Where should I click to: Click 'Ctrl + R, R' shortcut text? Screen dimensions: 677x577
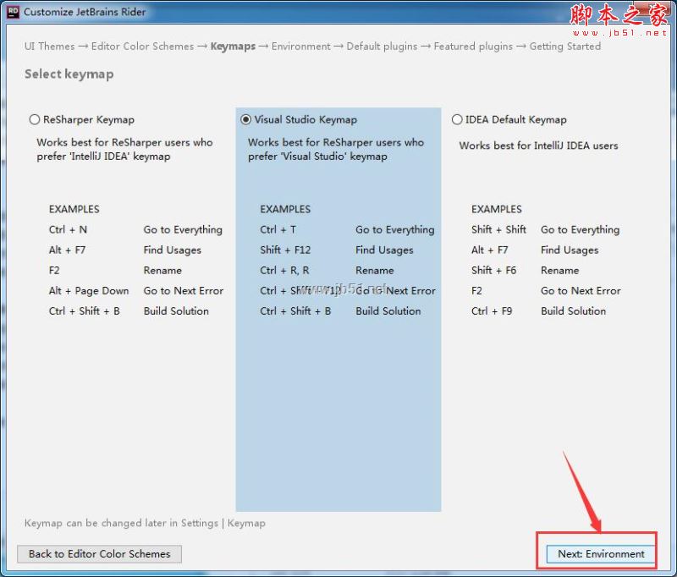click(284, 271)
